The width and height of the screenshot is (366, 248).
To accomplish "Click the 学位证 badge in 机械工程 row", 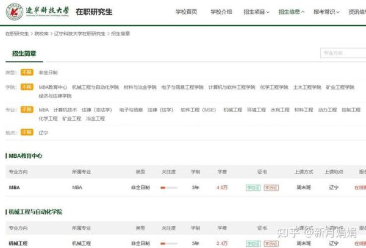I will [x=253, y=244].
